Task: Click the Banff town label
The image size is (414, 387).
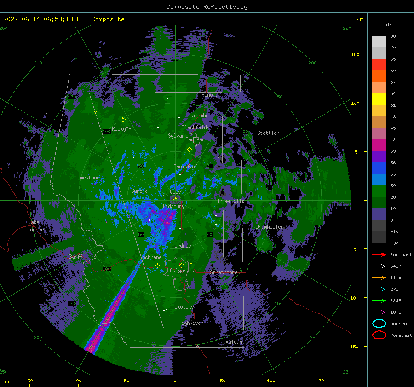Action: [76, 257]
